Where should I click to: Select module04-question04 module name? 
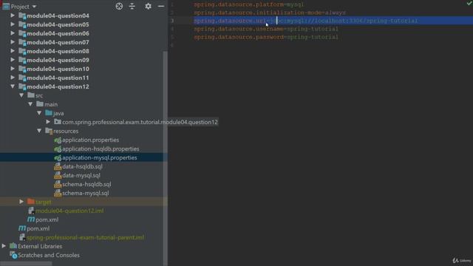pos(58,16)
